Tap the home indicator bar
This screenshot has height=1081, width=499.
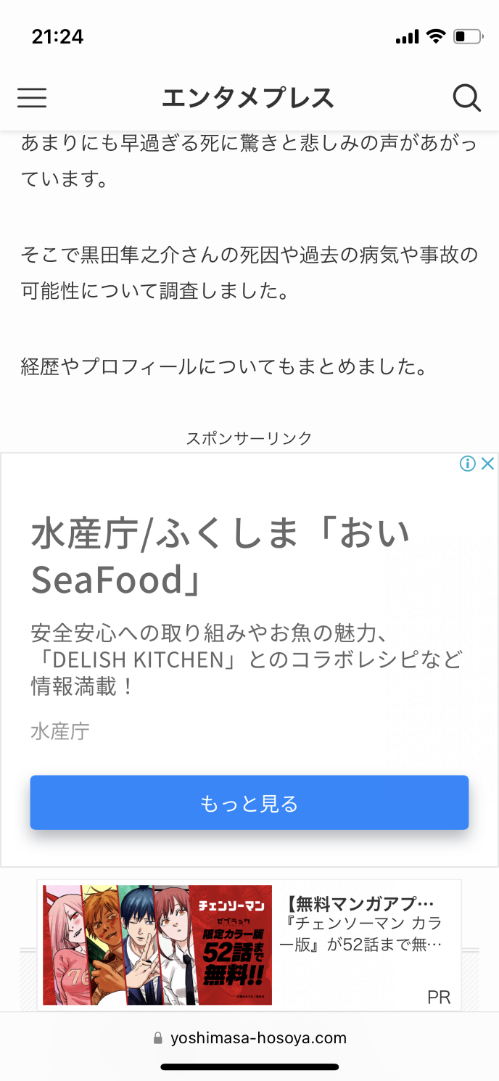pos(249,1067)
